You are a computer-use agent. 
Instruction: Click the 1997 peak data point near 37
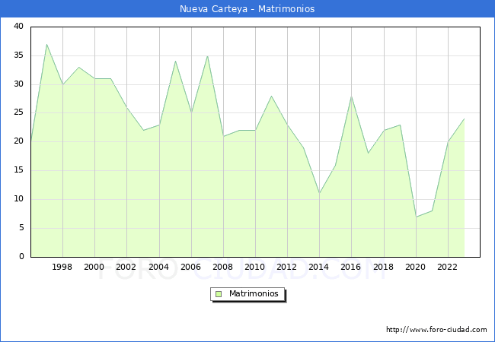[46, 44]
